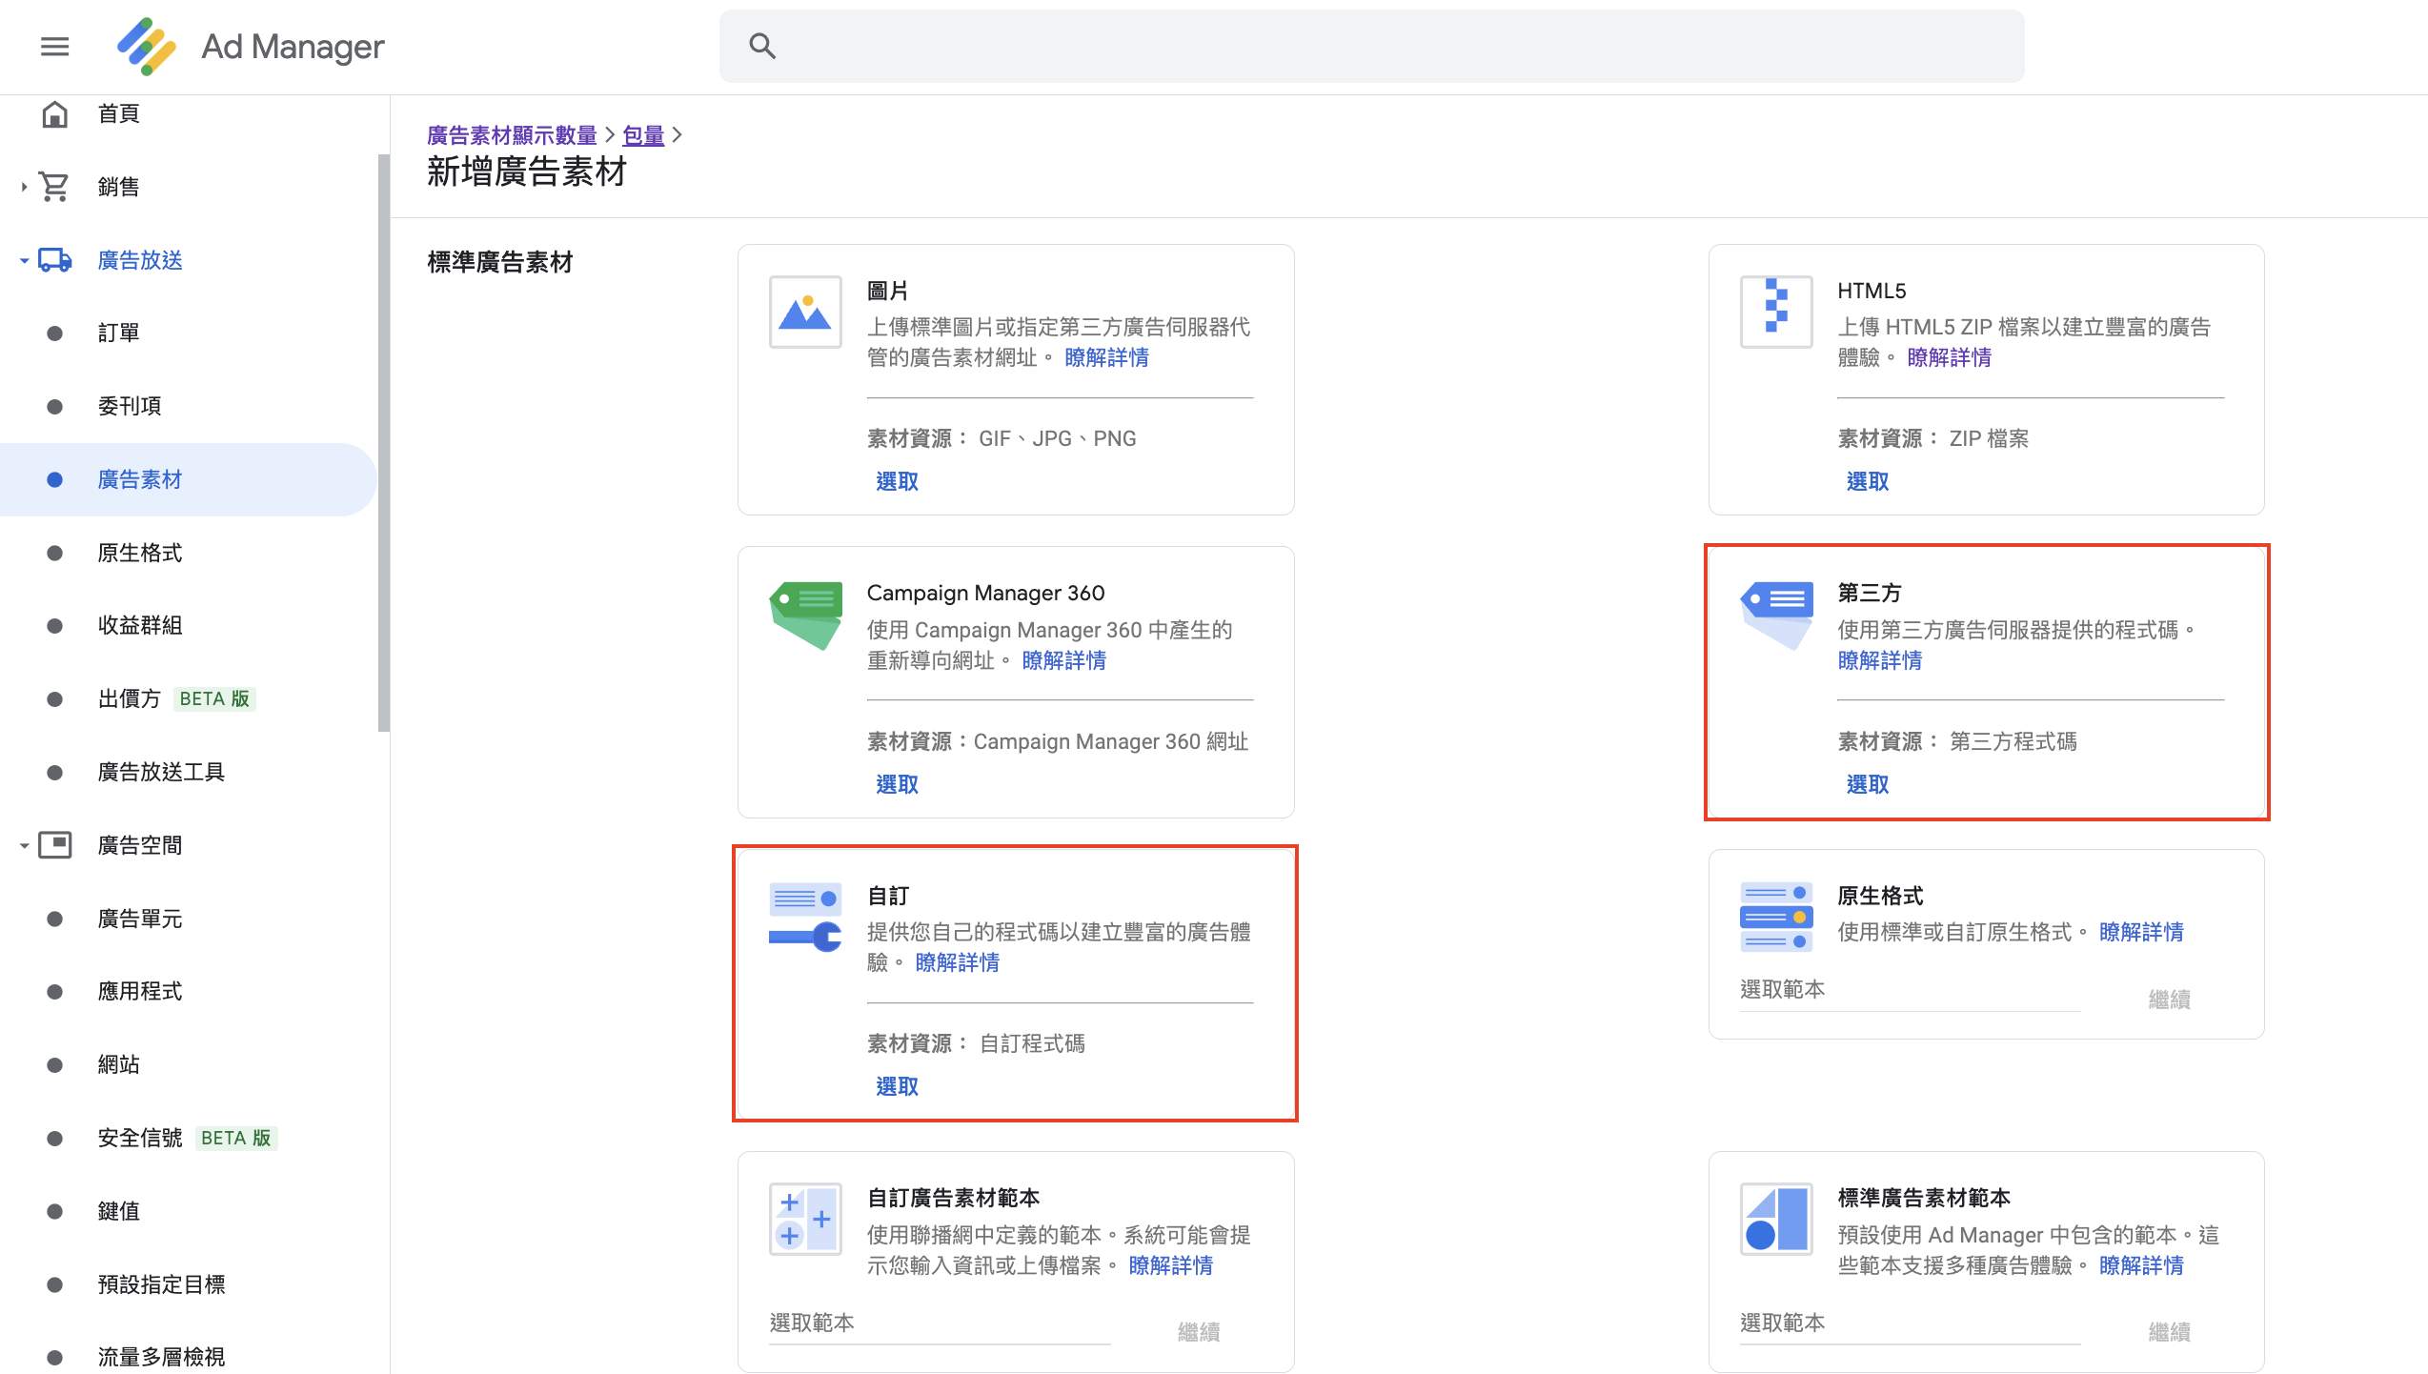Open 收益群組 in the sidebar
Image resolution: width=2428 pixels, height=1374 pixels.
point(189,626)
